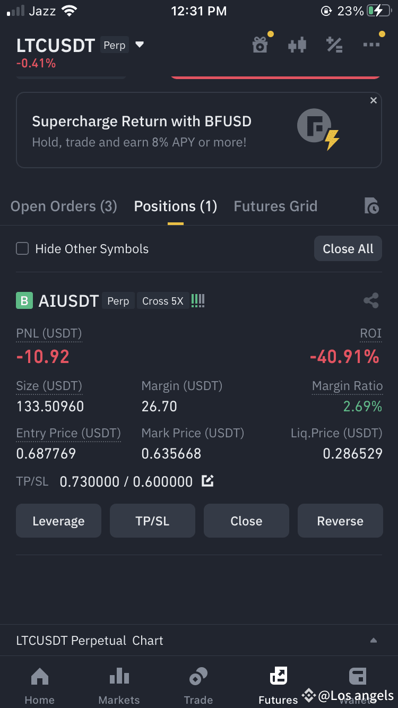This screenshot has height=708, width=398.
Task: Share the AIUSDT position
Action: click(371, 300)
